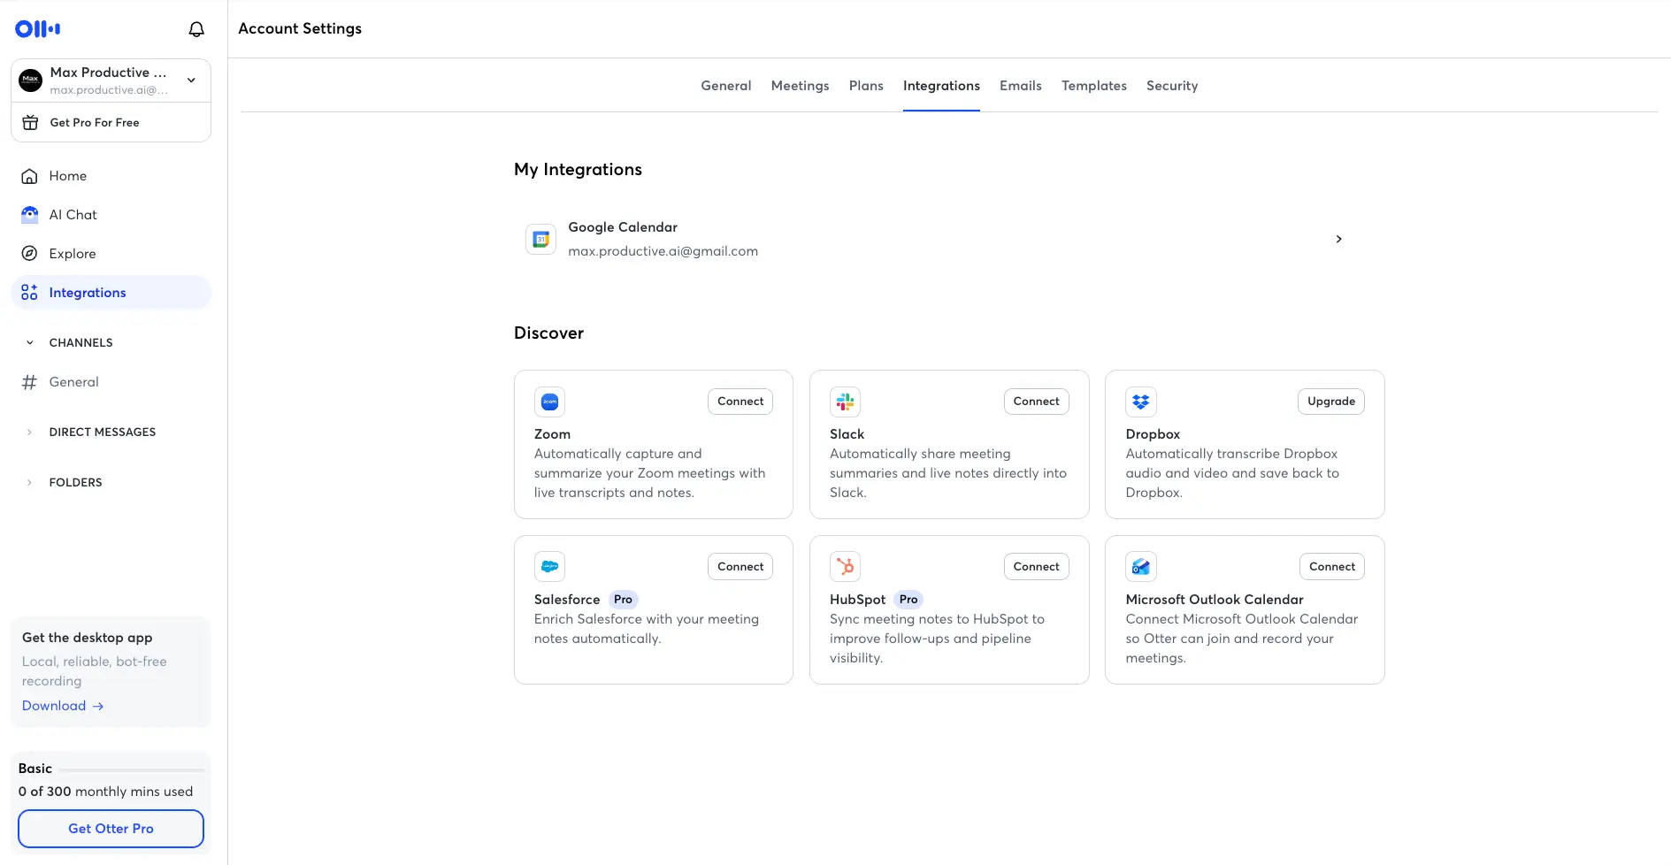Click the hash icon for General channel
Viewport: 1671px width, 865px height.
pos(29,382)
